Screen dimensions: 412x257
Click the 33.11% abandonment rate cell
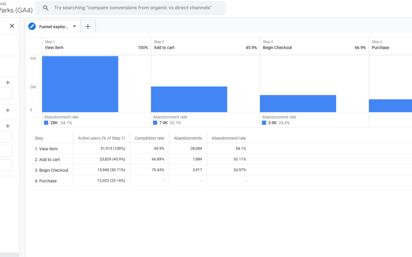[240, 159]
